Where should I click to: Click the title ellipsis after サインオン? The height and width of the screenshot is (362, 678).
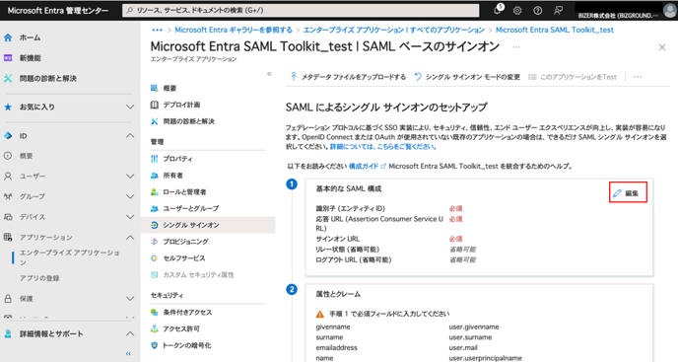[x=516, y=46]
